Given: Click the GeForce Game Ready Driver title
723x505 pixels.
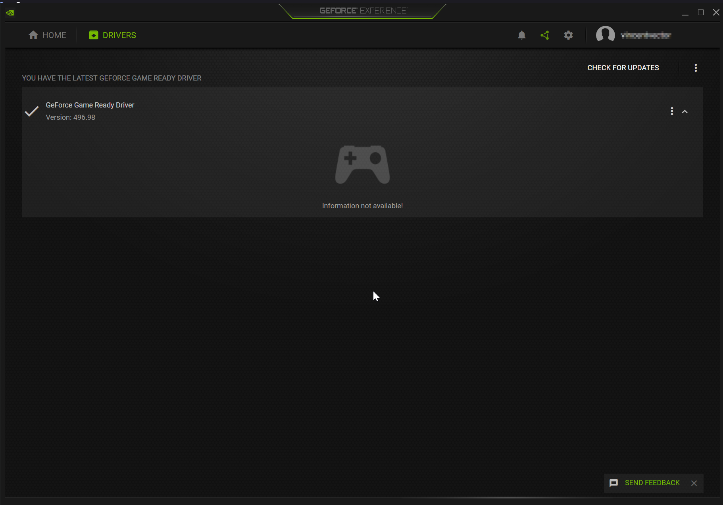Looking at the screenshot, I should [90, 105].
